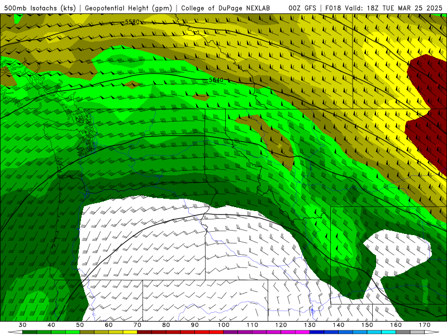The image size is (447, 335).
Task: Click the 170 knot label on the colorbar
Action: [425, 325]
